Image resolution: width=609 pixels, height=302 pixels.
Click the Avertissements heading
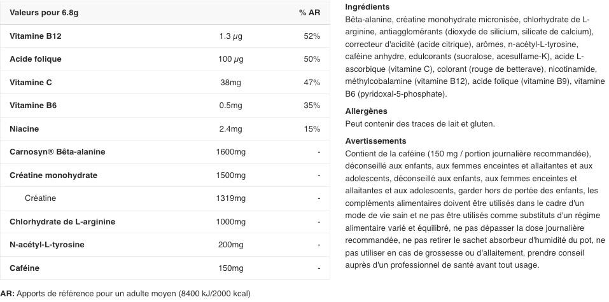pyautogui.click(x=375, y=141)
